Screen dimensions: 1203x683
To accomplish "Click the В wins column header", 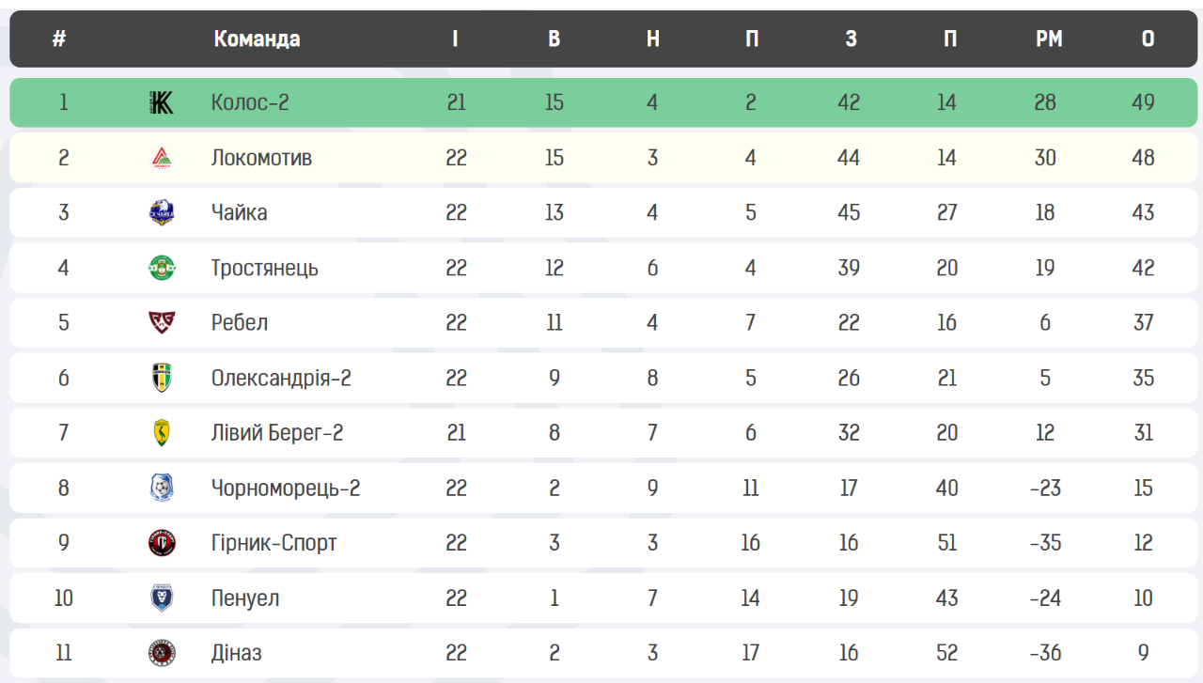I will point(555,39).
